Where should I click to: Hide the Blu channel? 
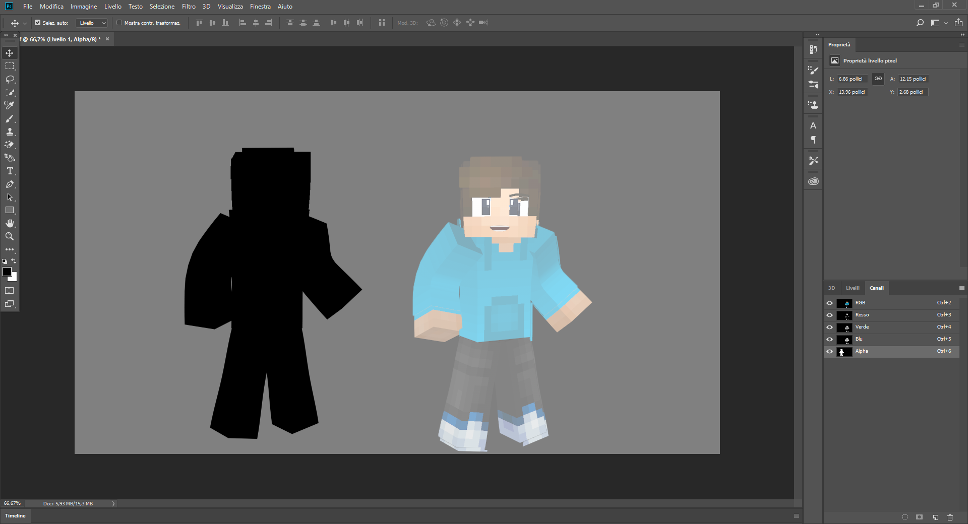click(829, 339)
